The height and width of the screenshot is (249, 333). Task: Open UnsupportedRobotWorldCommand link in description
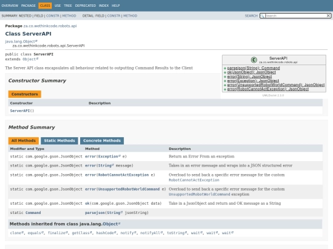coord(199,194)
